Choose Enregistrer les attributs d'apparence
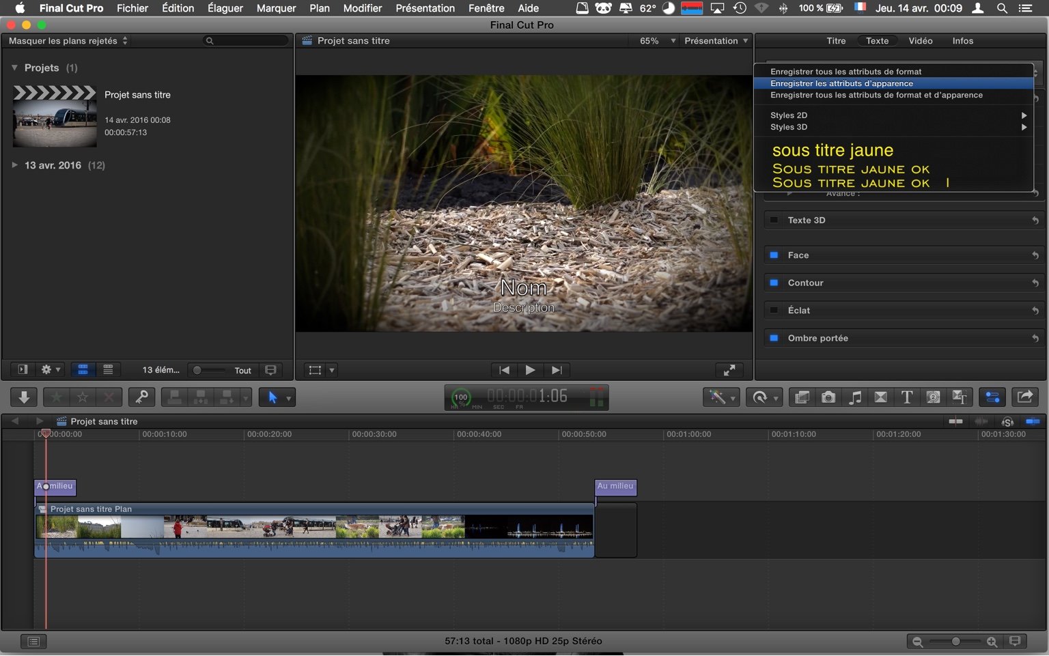The width and height of the screenshot is (1049, 656). tap(894, 83)
